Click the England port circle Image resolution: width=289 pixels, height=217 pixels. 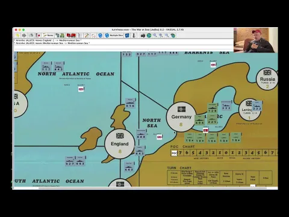(120, 143)
